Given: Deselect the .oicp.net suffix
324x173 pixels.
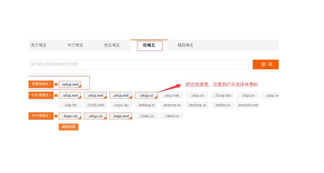Looking at the screenshot, I should point(95,96).
